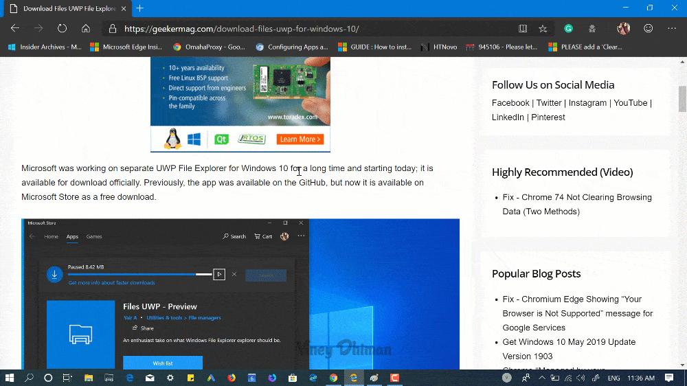Click the address bar URL
687x386 pixels.
[x=241, y=29]
